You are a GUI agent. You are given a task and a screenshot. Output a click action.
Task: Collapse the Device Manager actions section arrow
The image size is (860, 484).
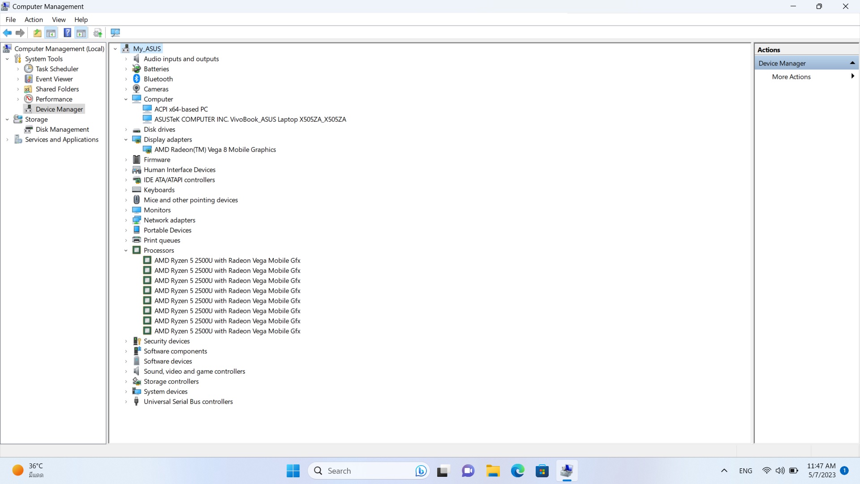tap(852, 63)
